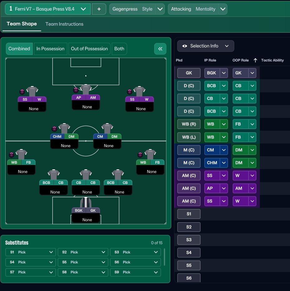The image size is (290, 291).
Task: Collapse the pitch panel with double-chevron button
Action: point(160,49)
